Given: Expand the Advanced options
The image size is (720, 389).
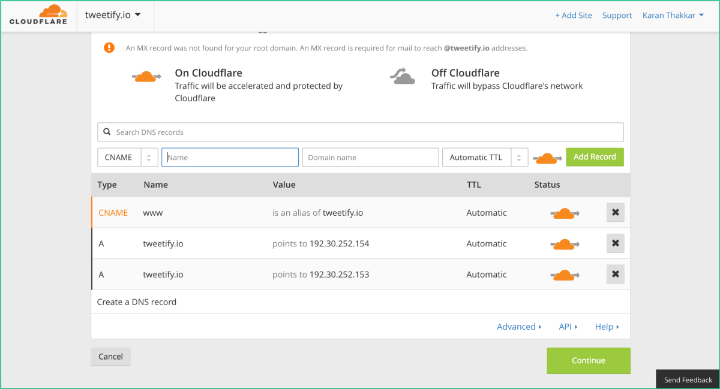Looking at the screenshot, I should (519, 327).
